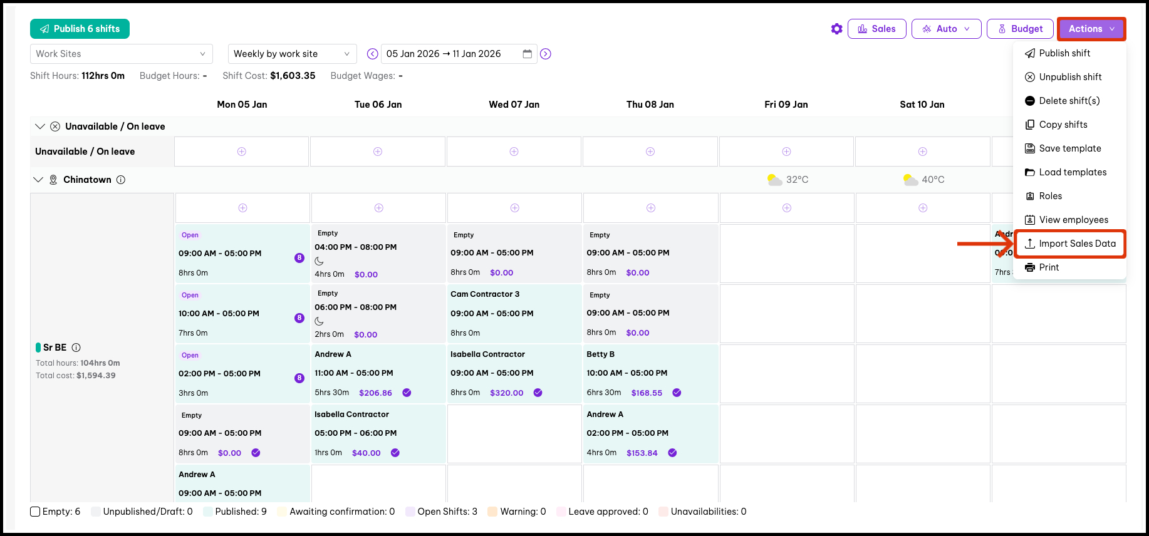Open the calendar date picker icon
Screen dimensions: 1149x536
click(x=528, y=54)
